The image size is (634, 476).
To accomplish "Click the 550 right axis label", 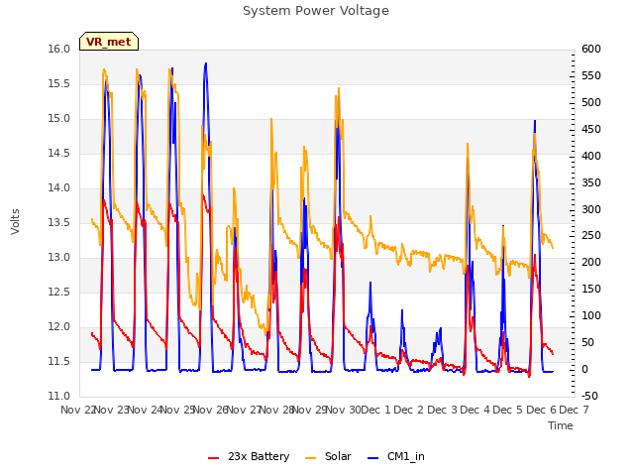I will [x=591, y=75].
